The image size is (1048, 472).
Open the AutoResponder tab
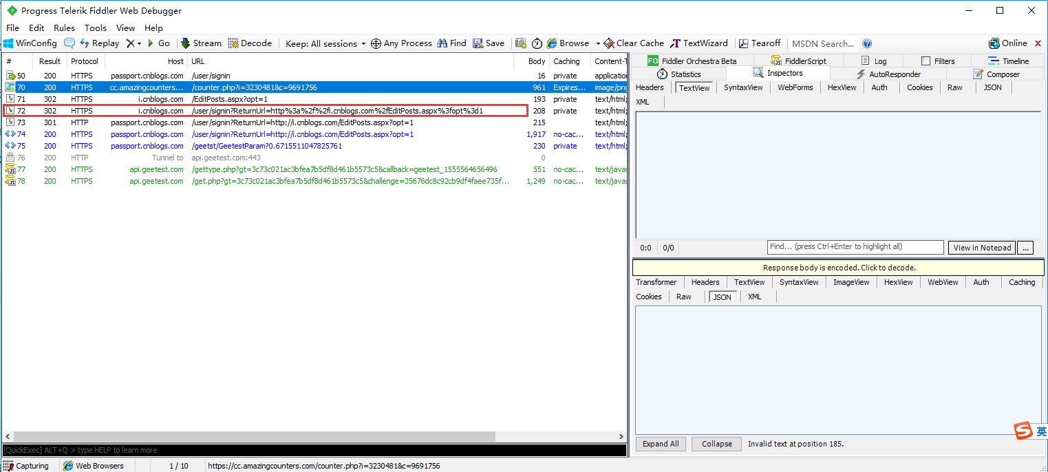(x=888, y=74)
